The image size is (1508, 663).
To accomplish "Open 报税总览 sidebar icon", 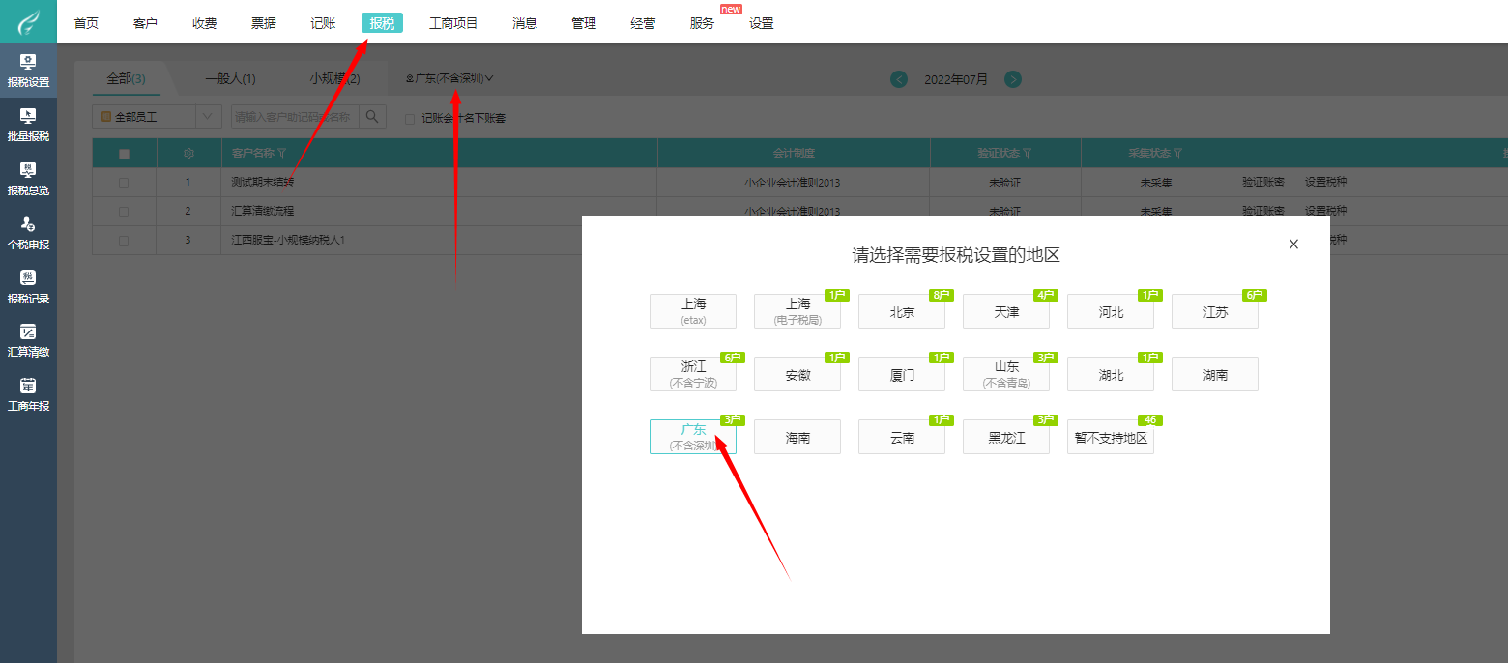I will [x=28, y=179].
